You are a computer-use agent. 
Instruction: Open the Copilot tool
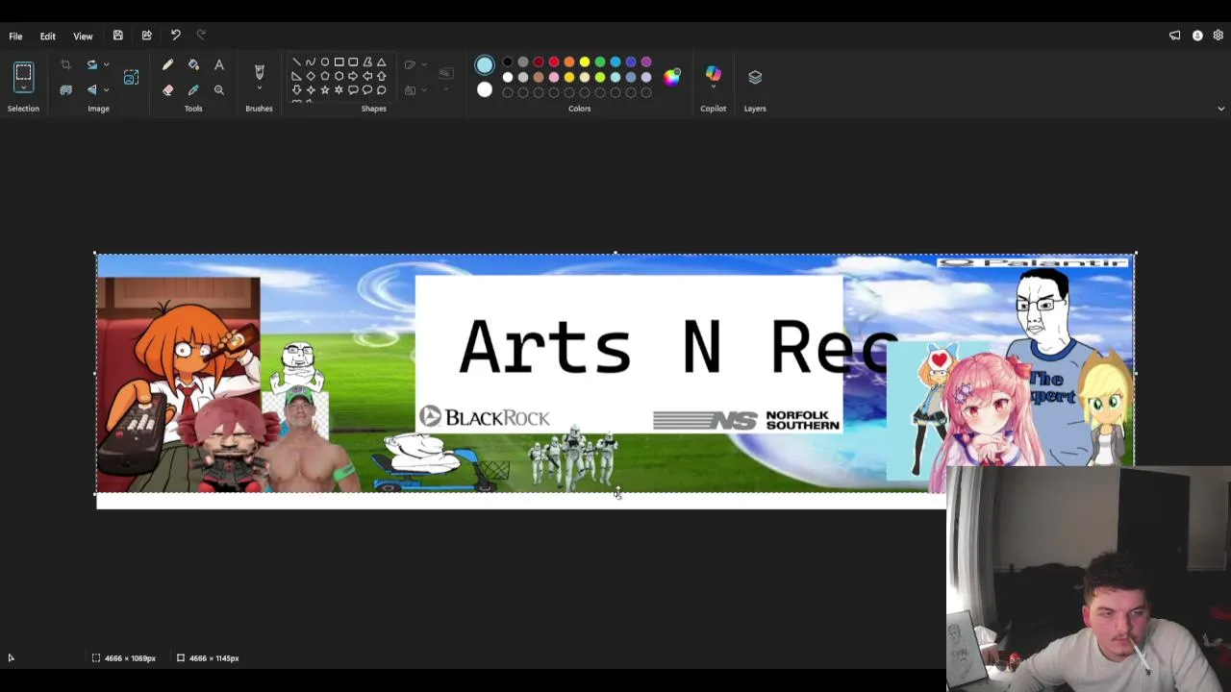pyautogui.click(x=713, y=74)
